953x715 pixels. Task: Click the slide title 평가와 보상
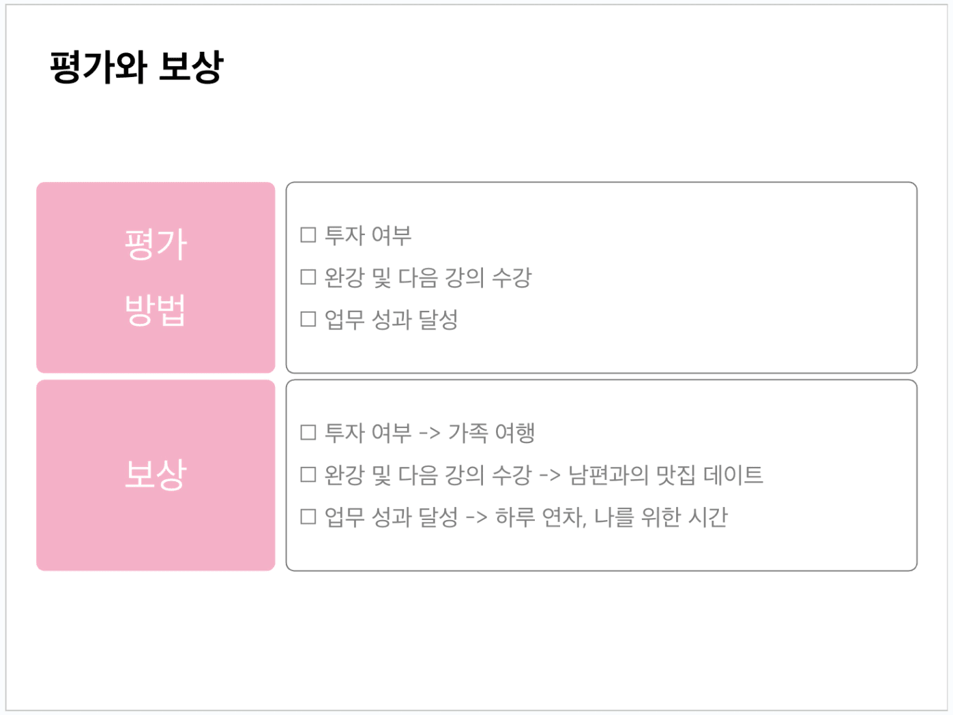click(x=136, y=67)
